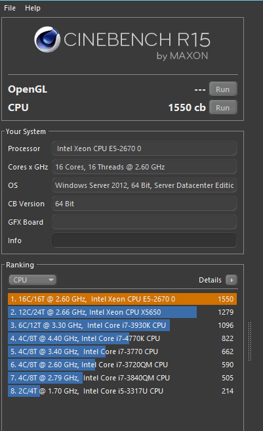The width and height of the screenshot is (263, 431).
Task: Select the Core i7-4770K ranking row
Action: pos(122,338)
